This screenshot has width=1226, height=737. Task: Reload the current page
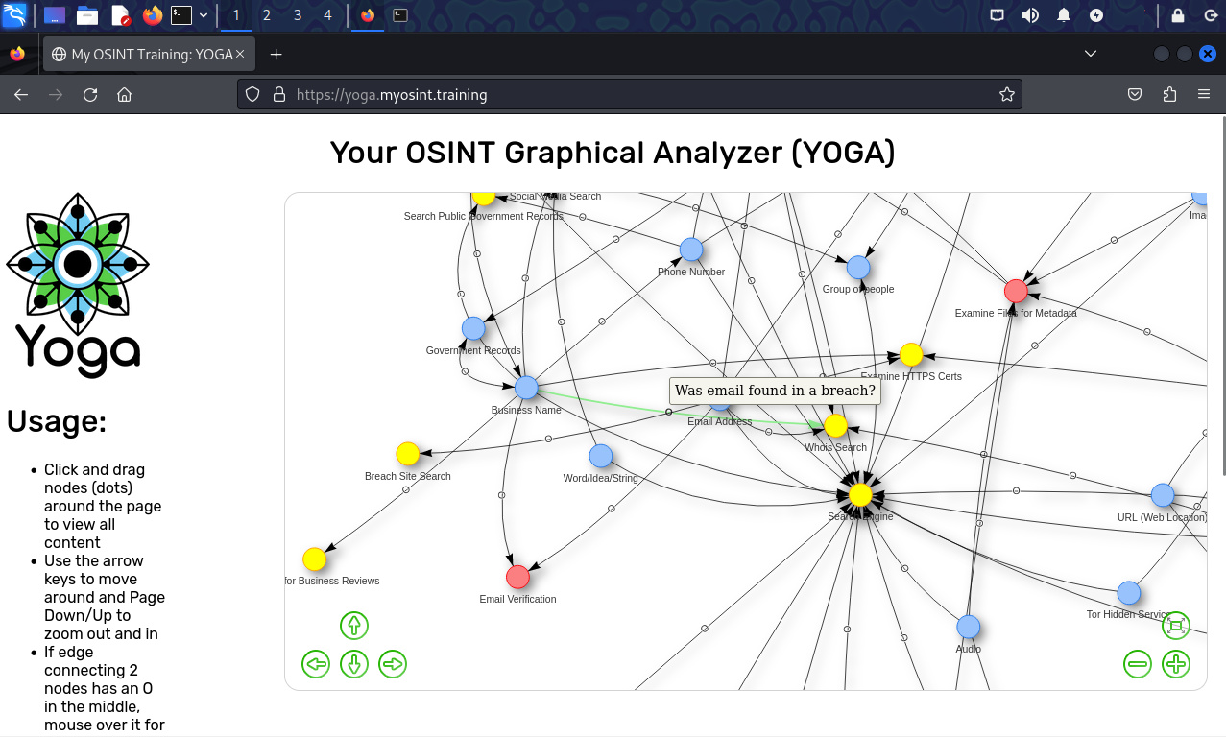click(90, 94)
